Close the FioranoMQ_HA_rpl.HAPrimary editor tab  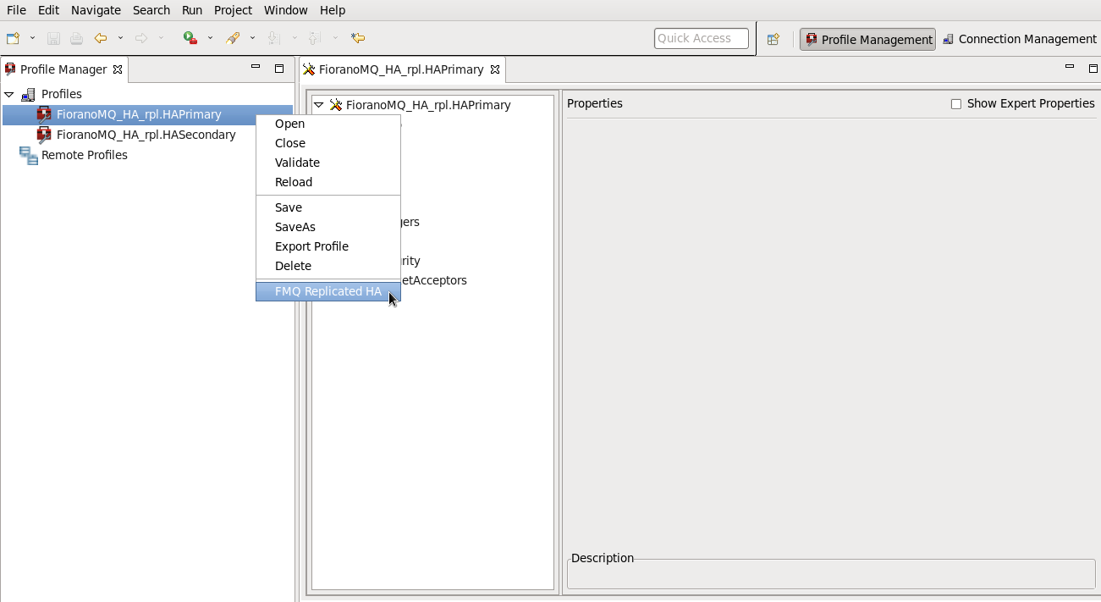495,69
